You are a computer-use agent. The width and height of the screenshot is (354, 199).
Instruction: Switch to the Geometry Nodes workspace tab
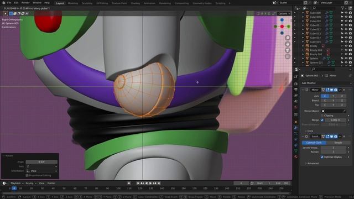coord(202,3)
